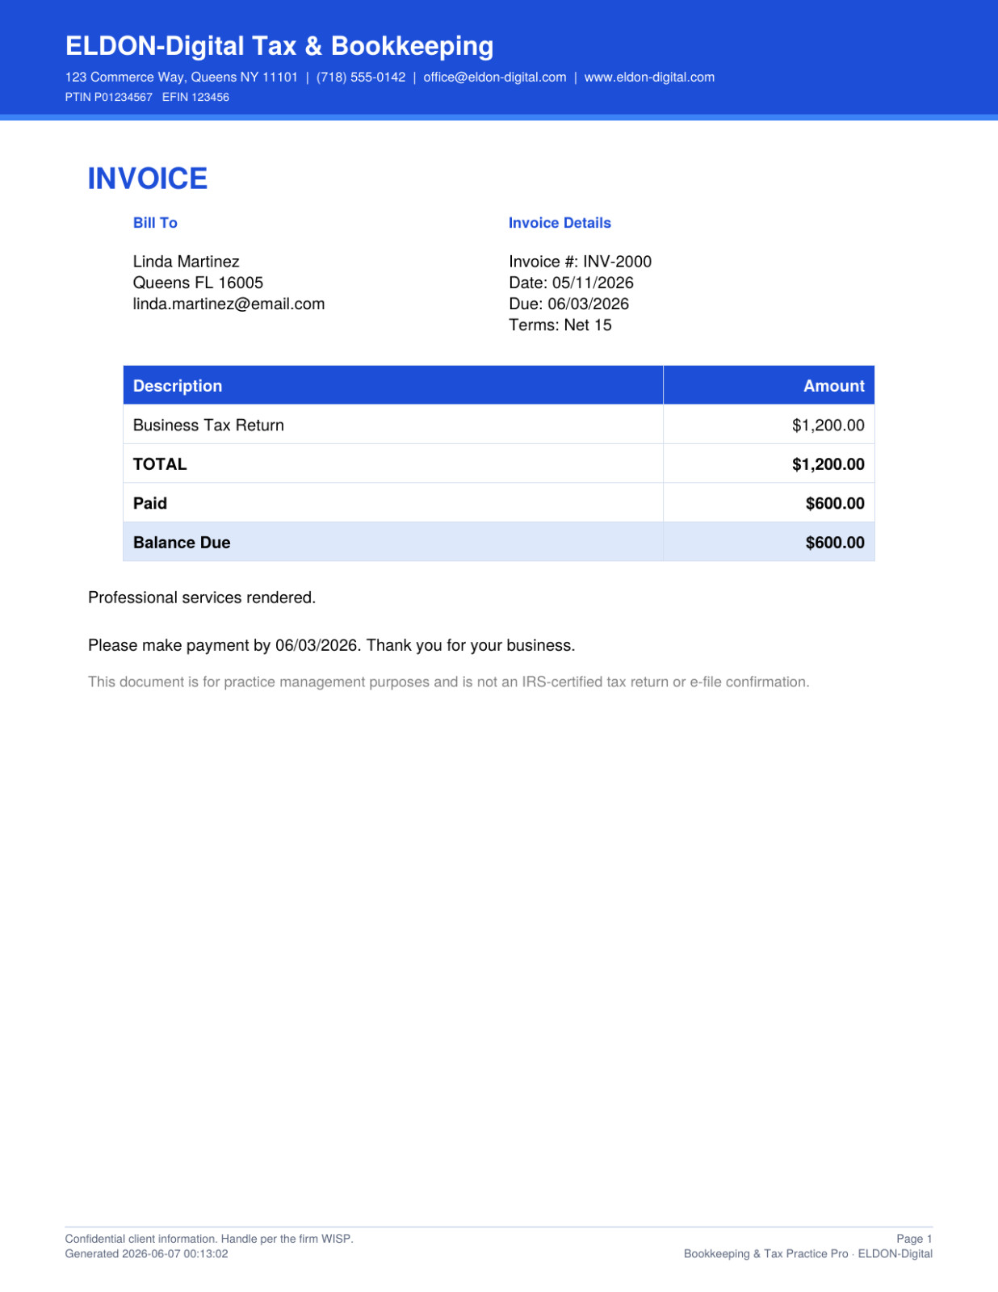Click the Paid row label
The height and width of the screenshot is (1292, 998).
(150, 503)
